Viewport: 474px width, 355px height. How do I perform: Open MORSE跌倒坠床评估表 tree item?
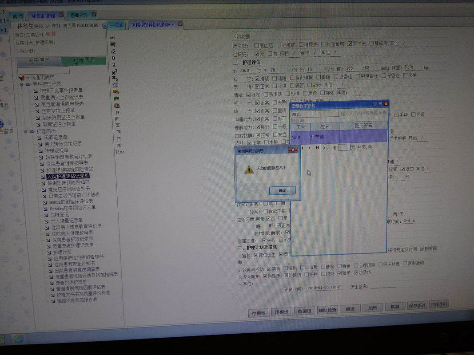pyautogui.click(x=71, y=201)
